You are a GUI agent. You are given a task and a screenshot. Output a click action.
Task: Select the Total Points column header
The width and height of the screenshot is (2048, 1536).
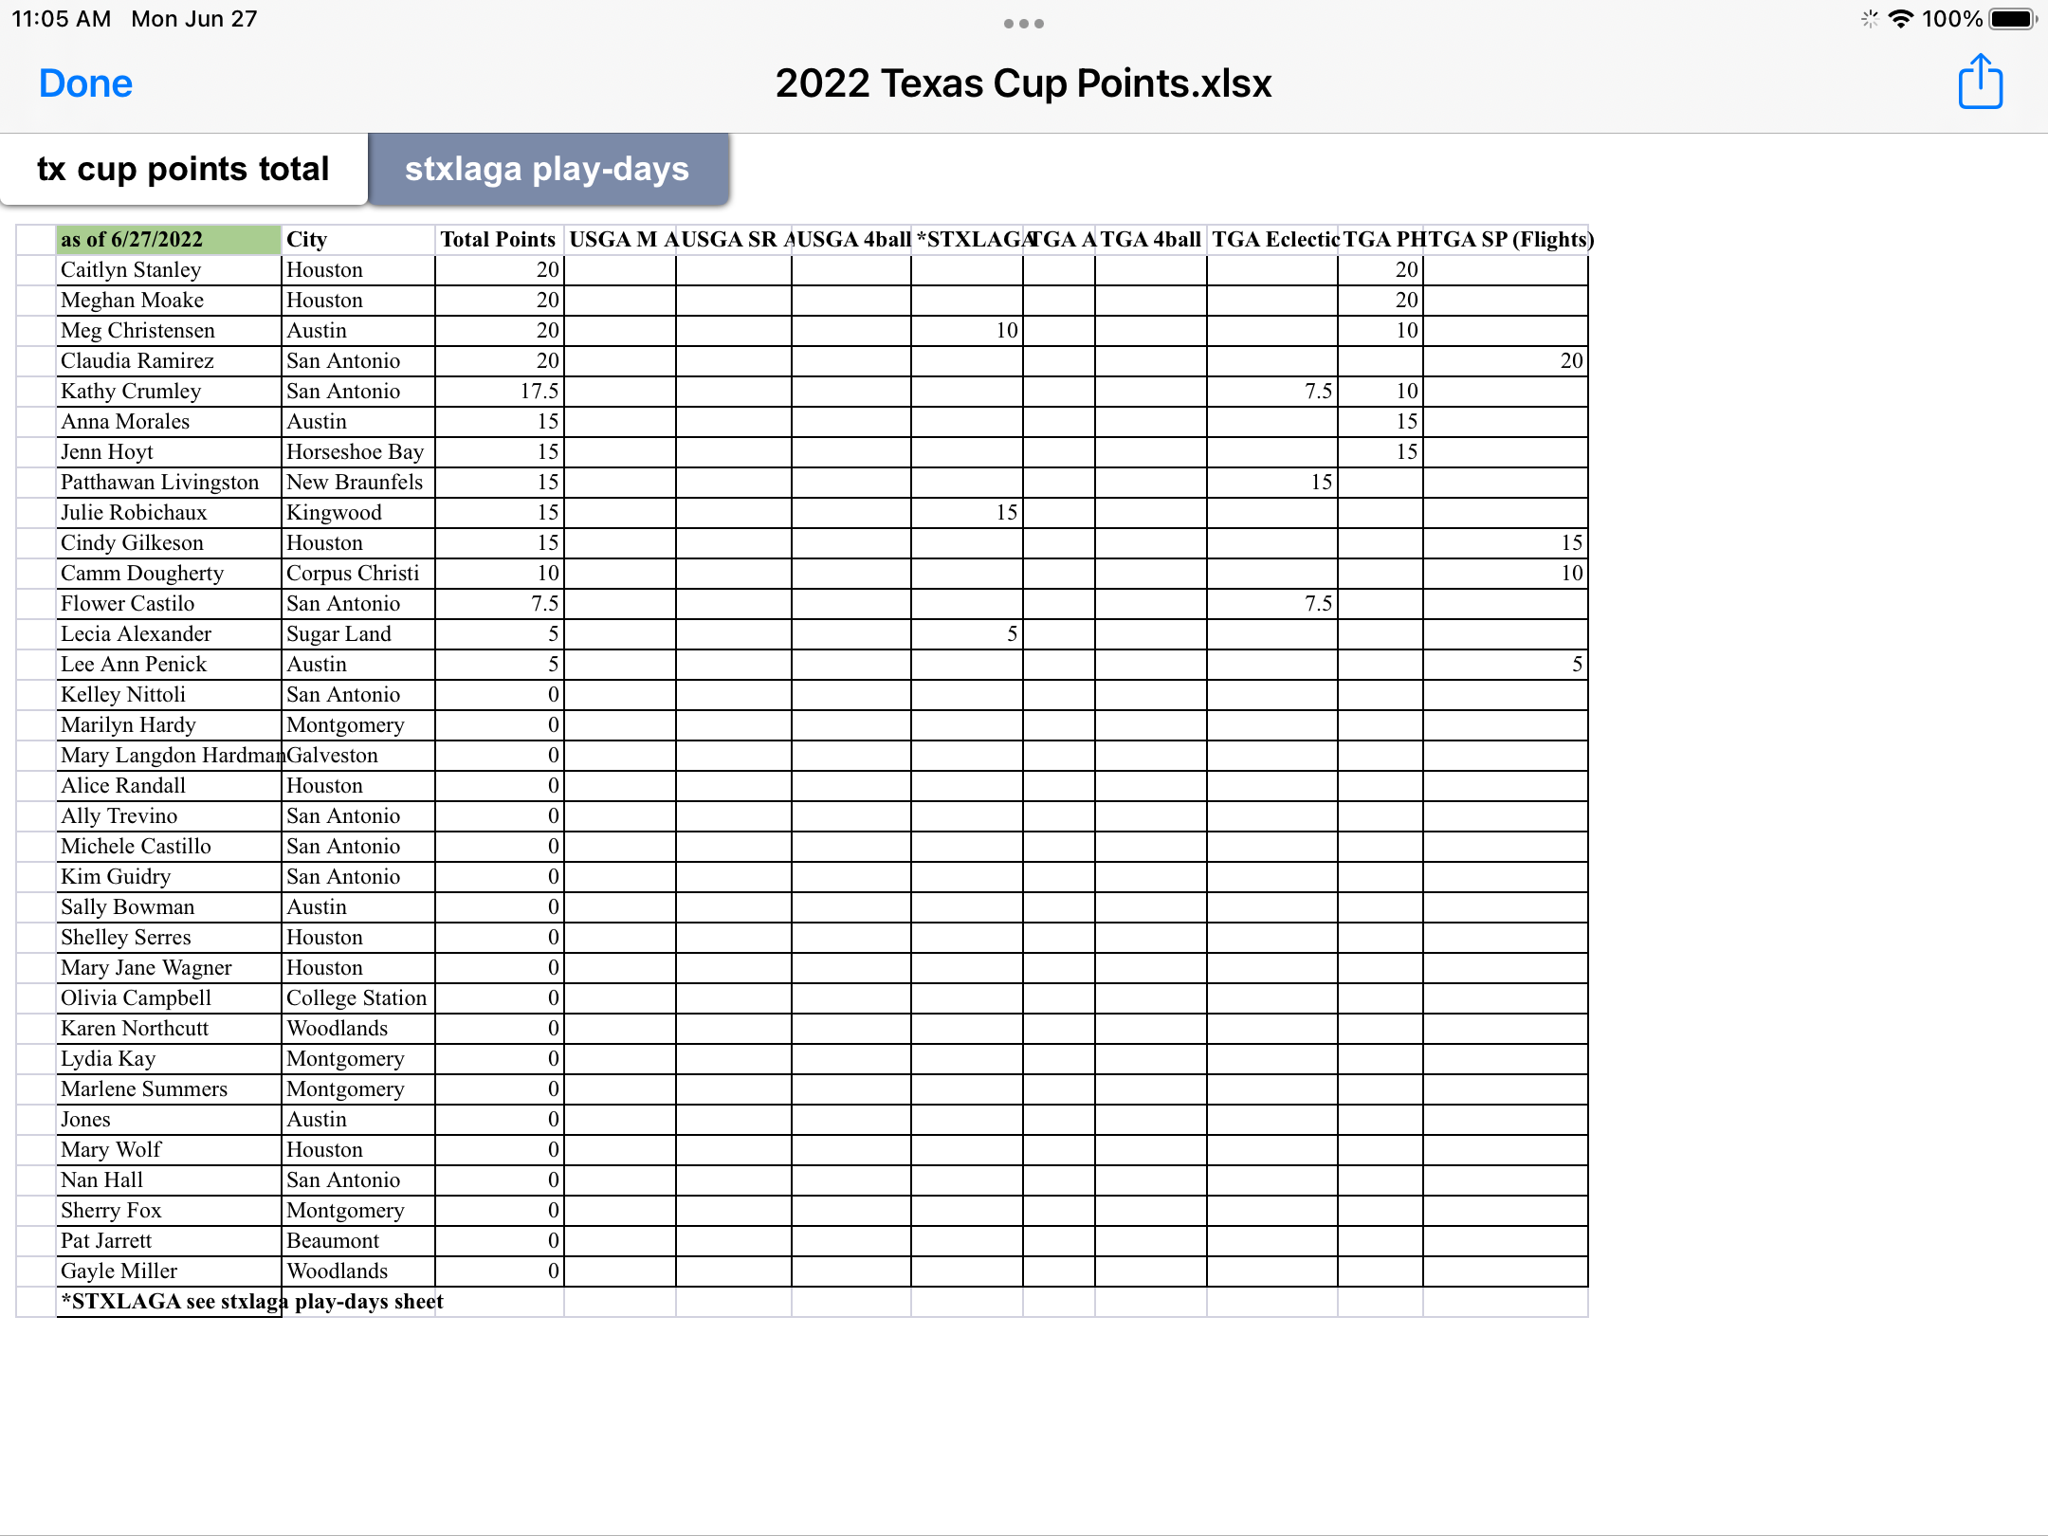[x=499, y=240]
